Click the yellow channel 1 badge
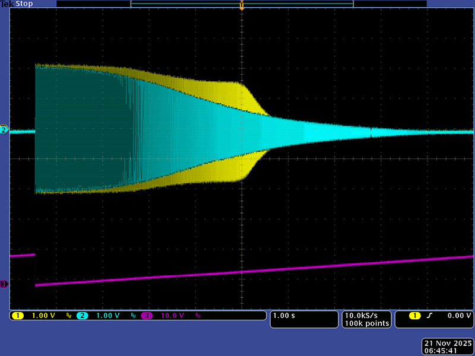The image size is (475, 356). 17,316
